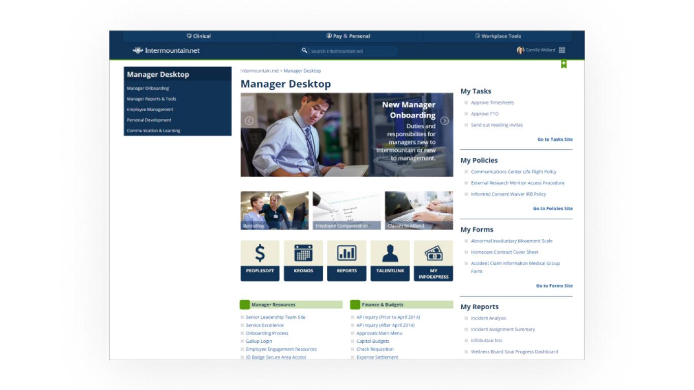This screenshot has height=390, width=694.
Task: Click Go to Policies Site link
Action: (x=553, y=208)
